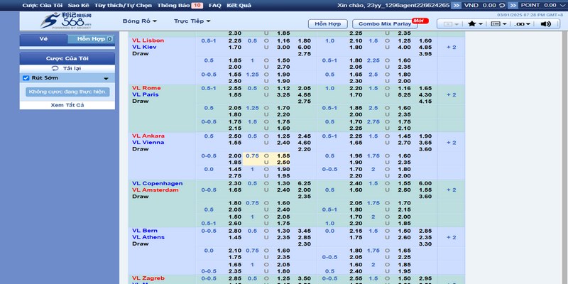Toggle the Rút Sớm checkbox
Viewport: 568px width, 284px height.
(x=26, y=78)
